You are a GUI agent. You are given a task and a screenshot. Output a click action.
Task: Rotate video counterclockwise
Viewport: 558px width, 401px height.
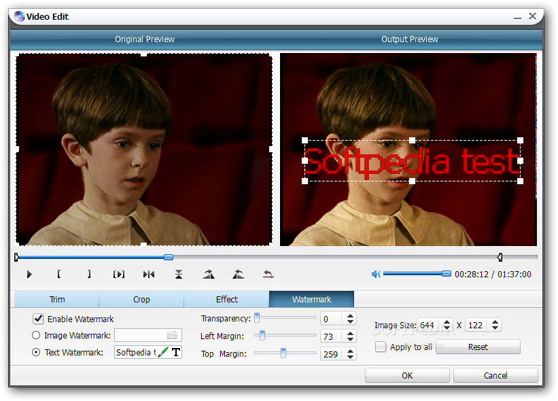click(239, 275)
